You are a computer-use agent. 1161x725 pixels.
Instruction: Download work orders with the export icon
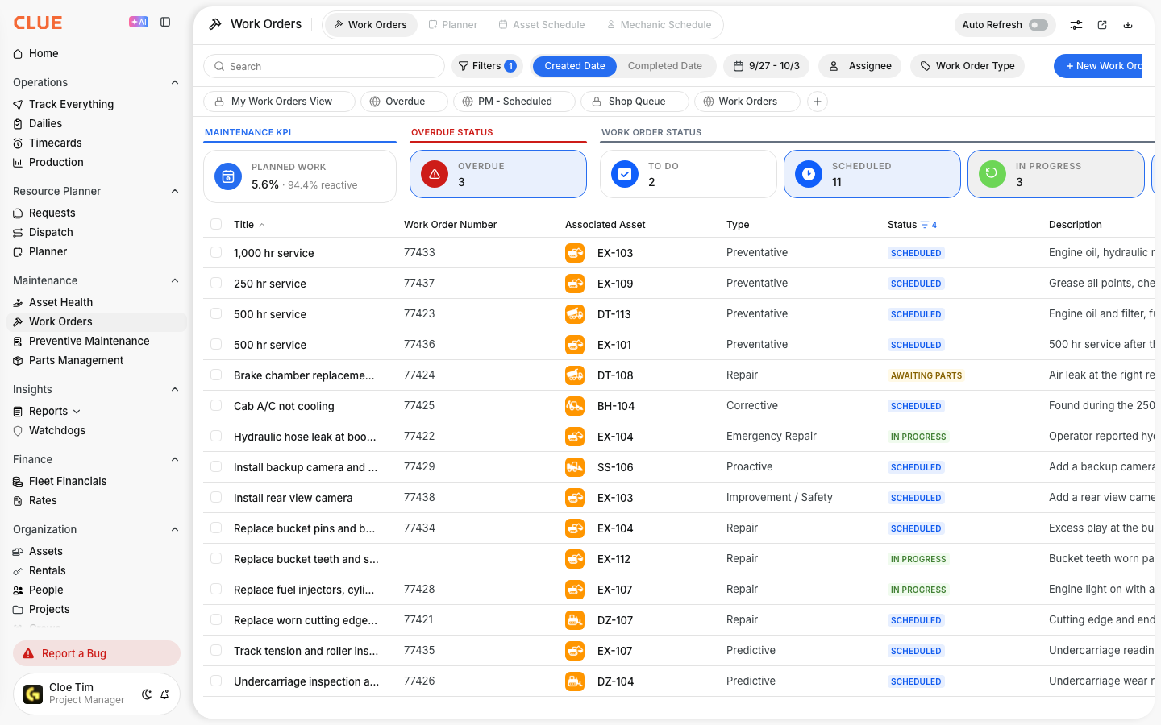[1128, 25]
